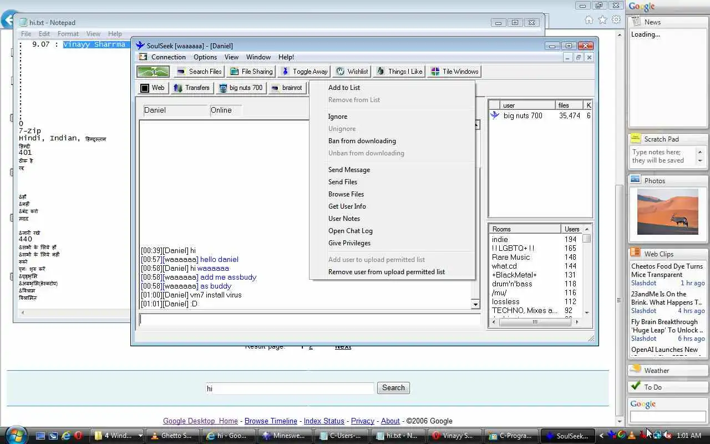Open Search Files in SoulSeek toolbar
710x444 pixels.
(x=199, y=72)
